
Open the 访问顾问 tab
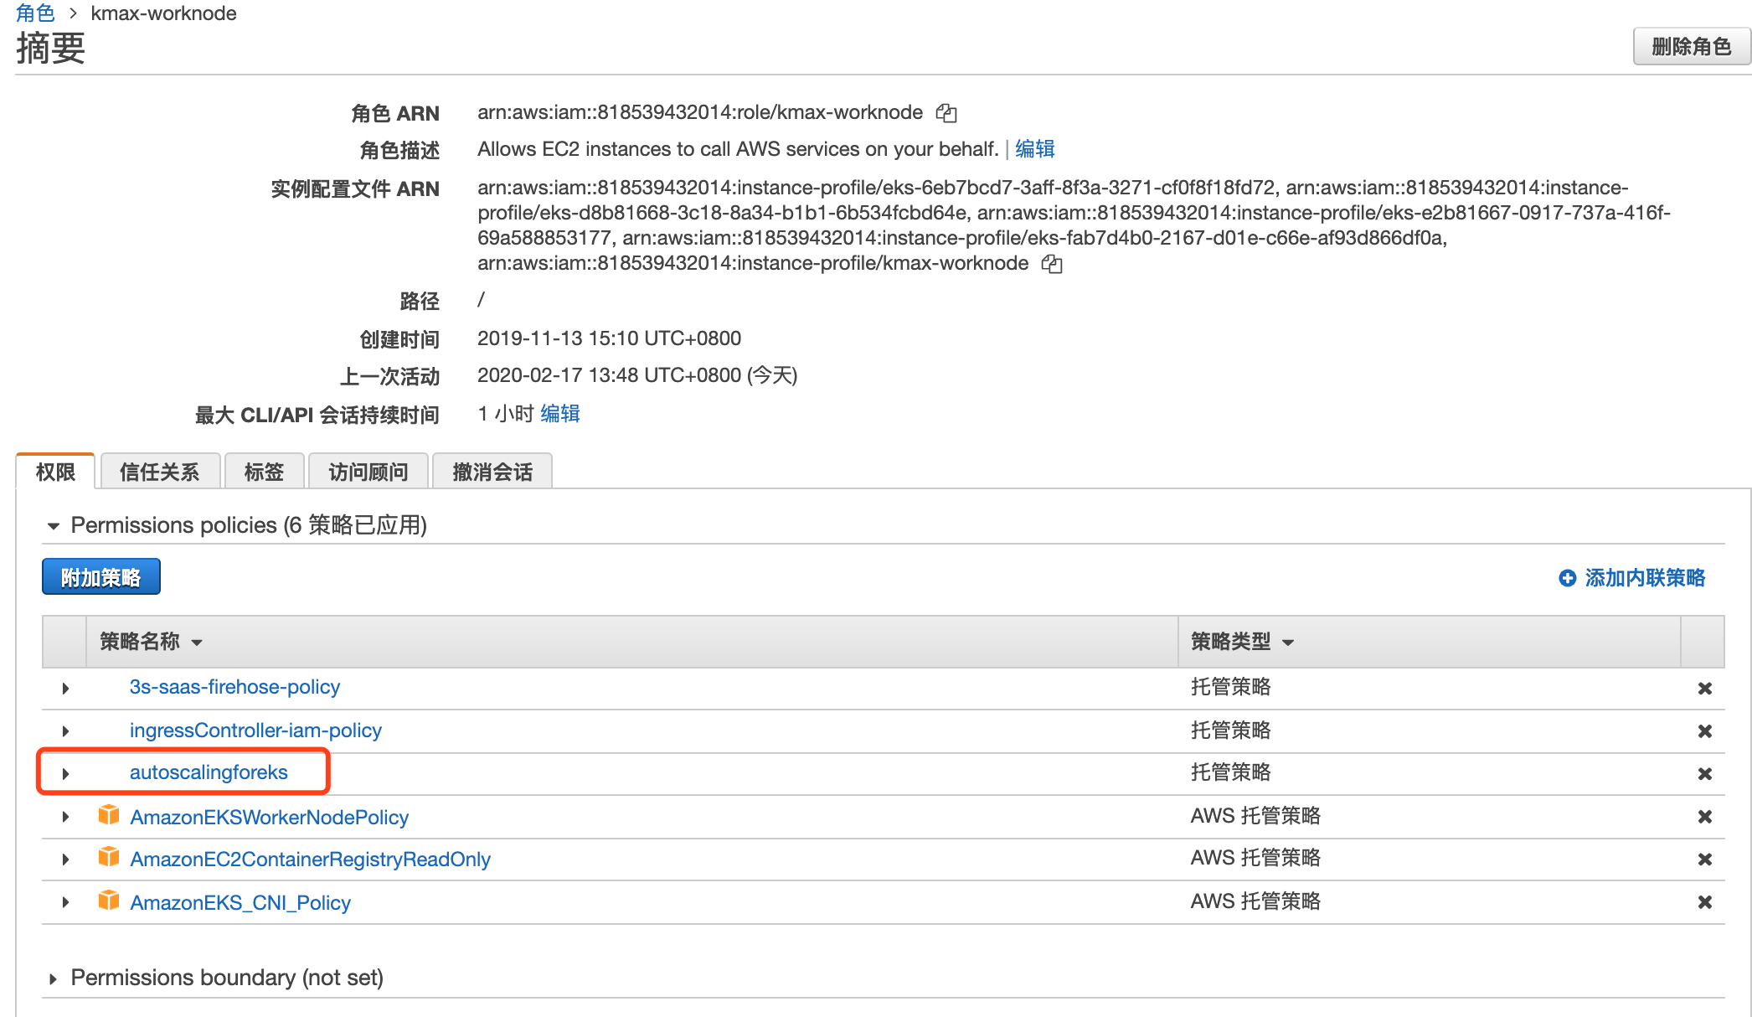[x=368, y=472]
